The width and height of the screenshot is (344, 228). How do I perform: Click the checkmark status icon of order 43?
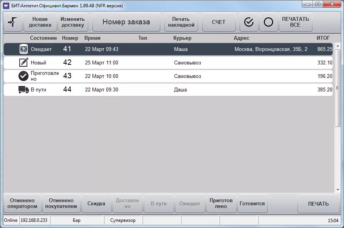click(23, 76)
